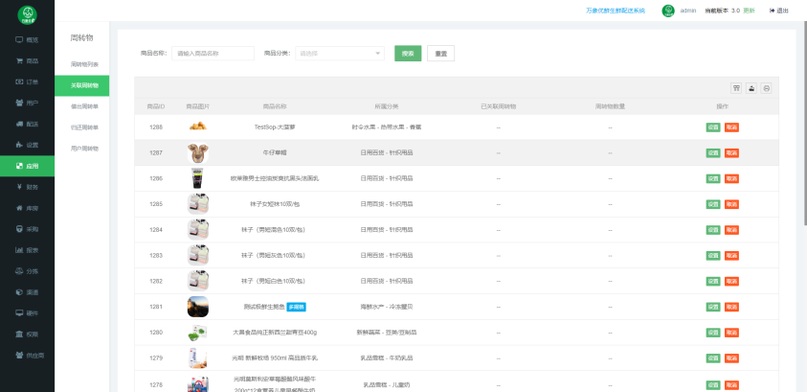Click the table column filter icon
The height and width of the screenshot is (392, 807).
736,88
